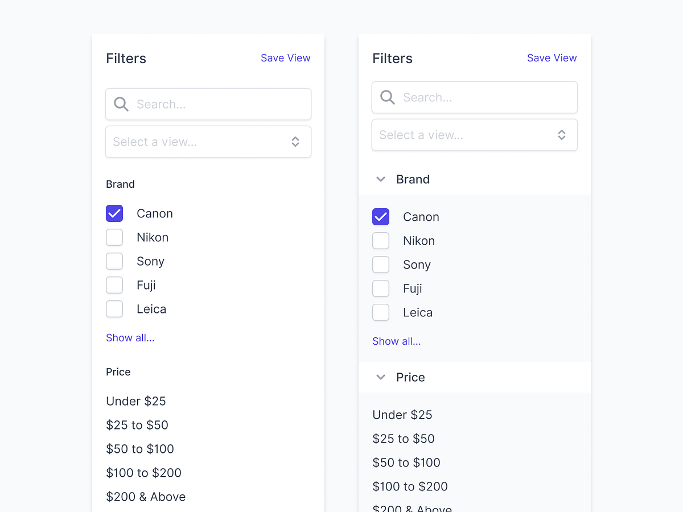This screenshot has height=512, width=683.
Task: Click the chevron icon on right view selector
Action: [562, 135]
